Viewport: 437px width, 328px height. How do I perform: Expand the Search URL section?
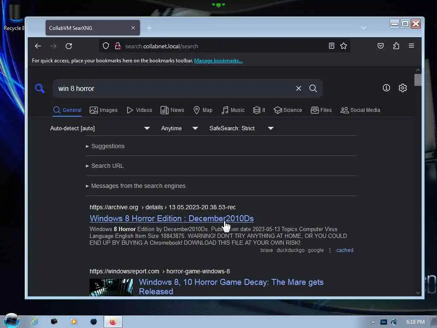[105, 166]
